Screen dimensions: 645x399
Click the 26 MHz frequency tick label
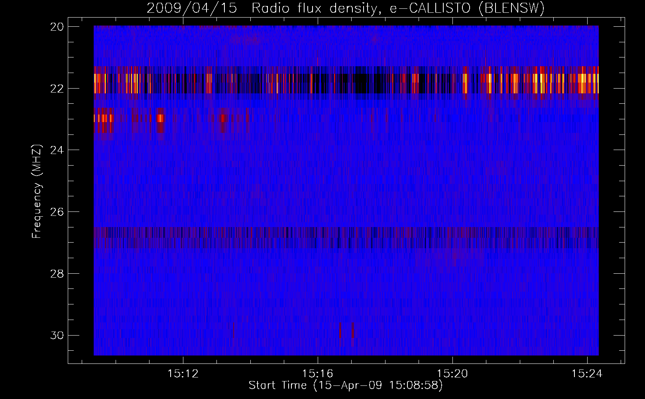[57, 211]
